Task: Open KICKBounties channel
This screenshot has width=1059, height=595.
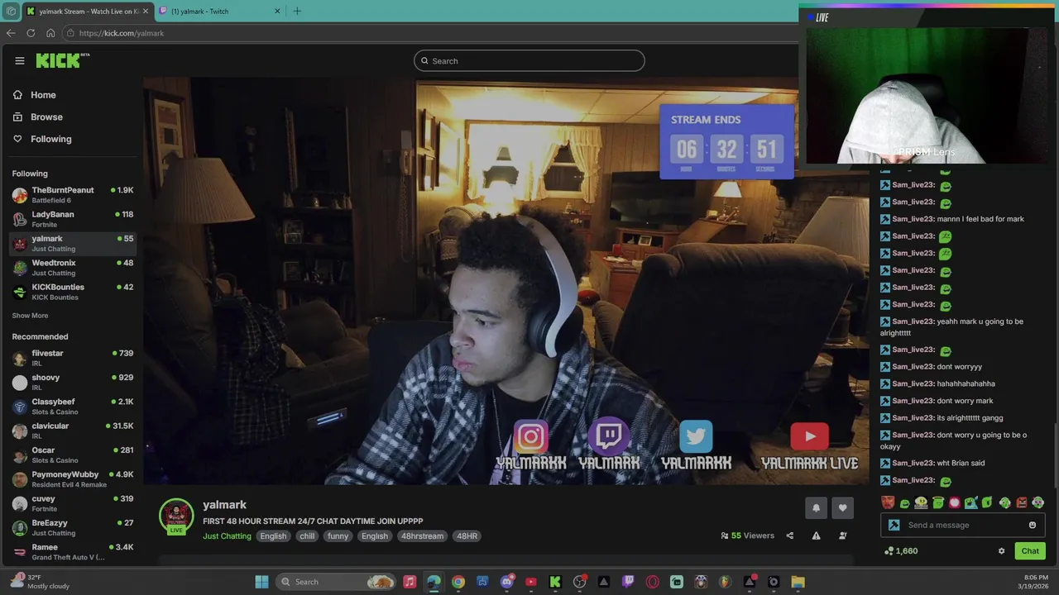Action: click(x=73, y=292)
